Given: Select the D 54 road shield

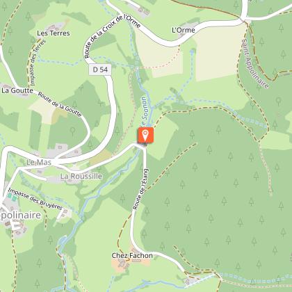Looking at the screenshot, I should click(100, 70).
